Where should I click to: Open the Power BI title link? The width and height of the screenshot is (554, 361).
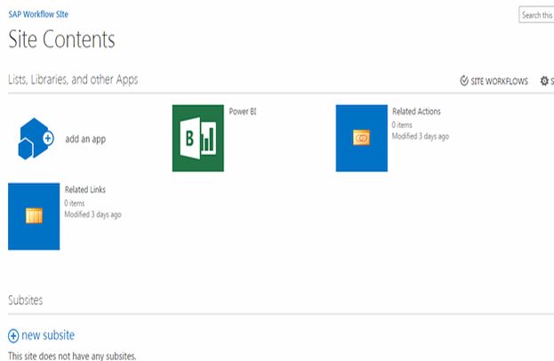(243, 112)
